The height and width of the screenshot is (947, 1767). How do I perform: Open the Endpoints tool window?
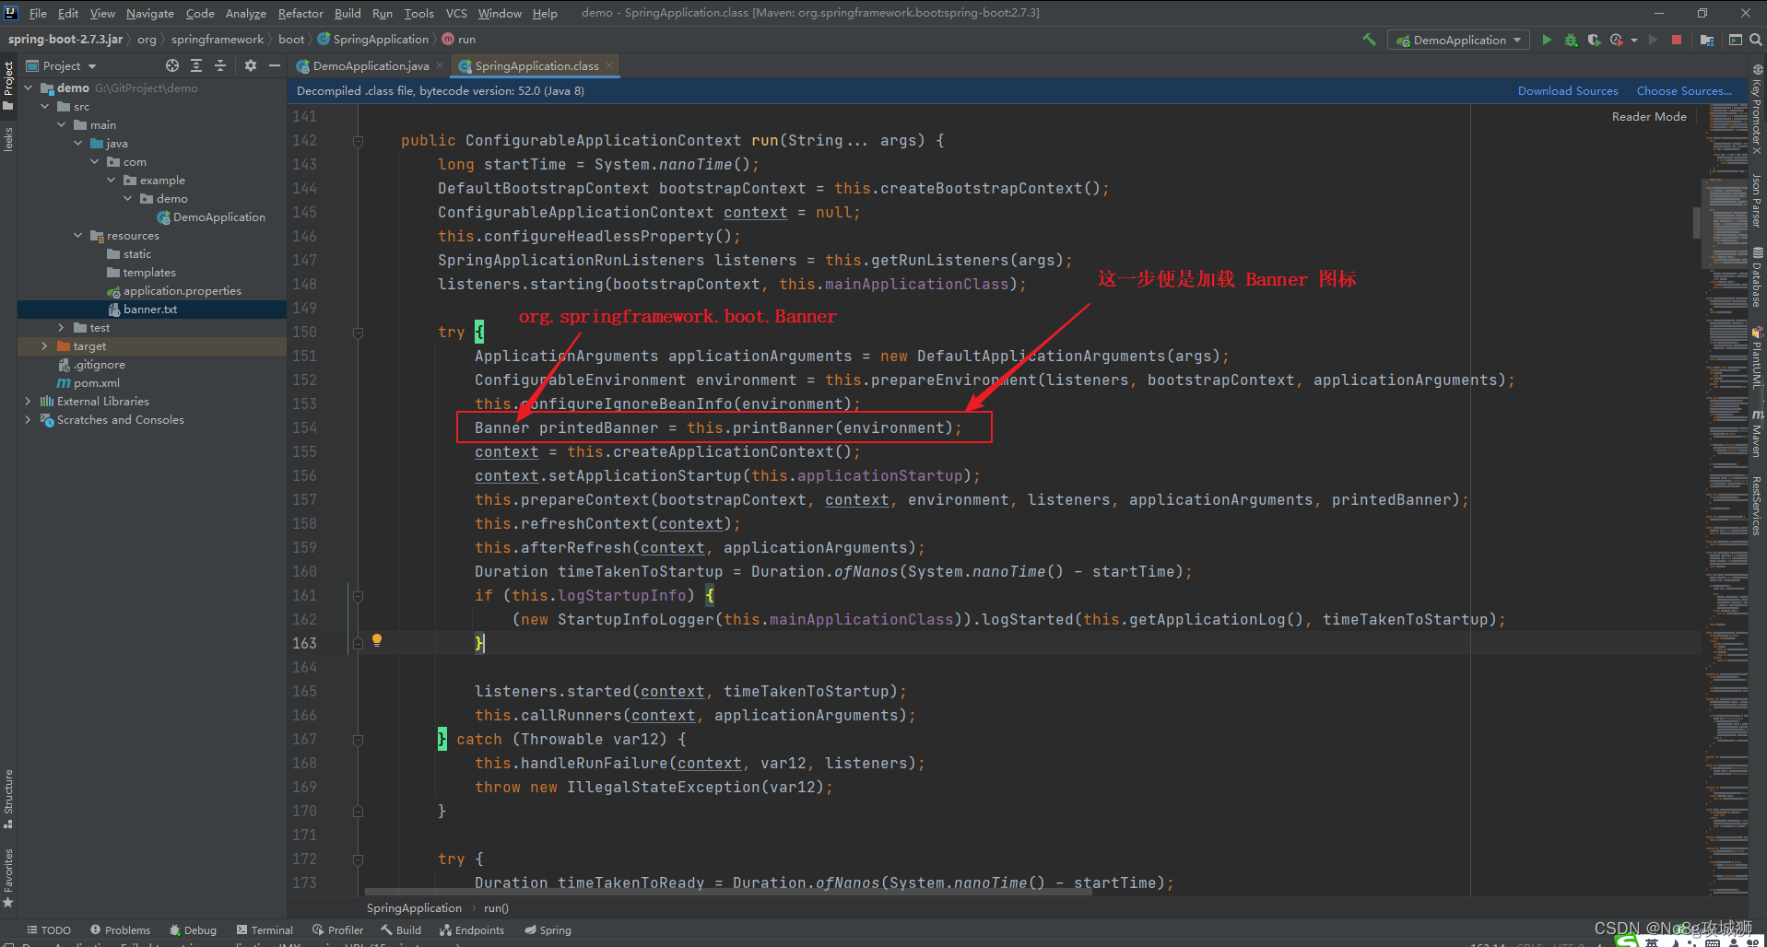[x=472, y=930]
